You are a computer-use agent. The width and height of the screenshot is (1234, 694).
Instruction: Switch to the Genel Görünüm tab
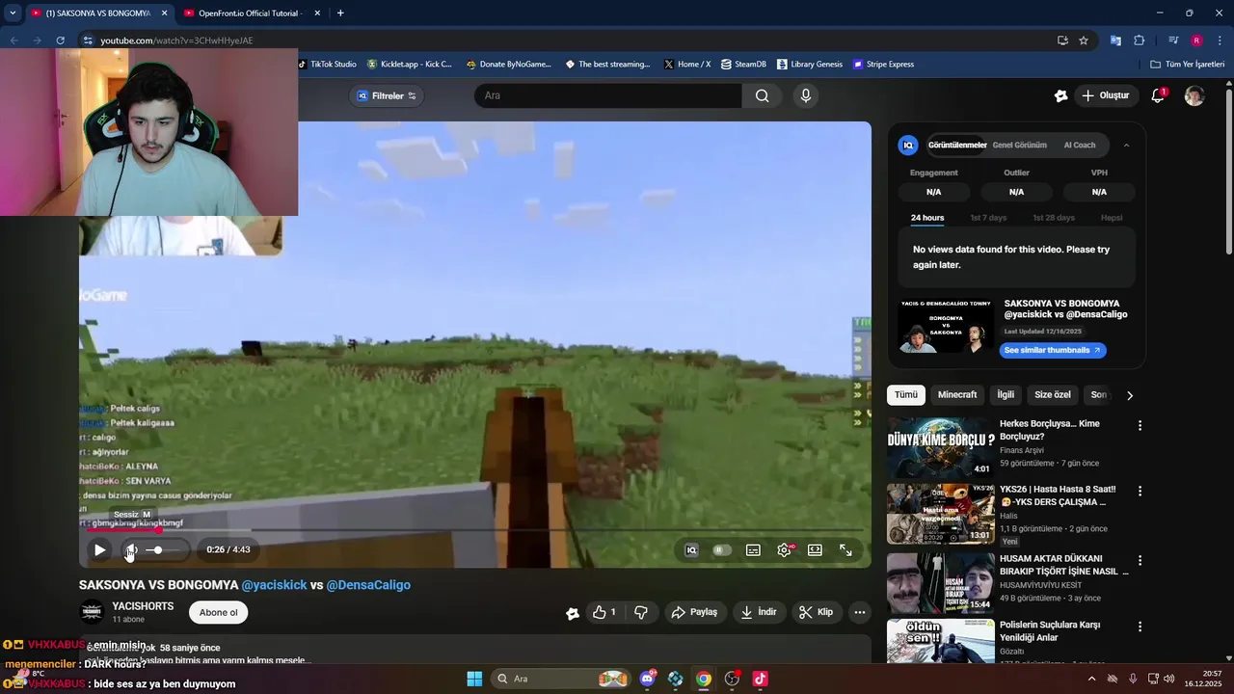point(1019,146)
